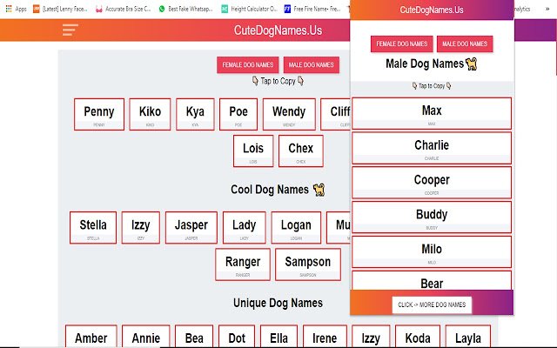Copy the name Ella

(278, 337)
